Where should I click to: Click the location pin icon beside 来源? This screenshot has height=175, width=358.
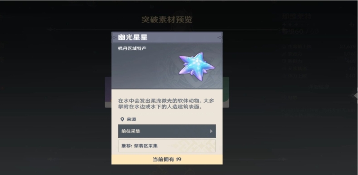(x=122, y=119)
